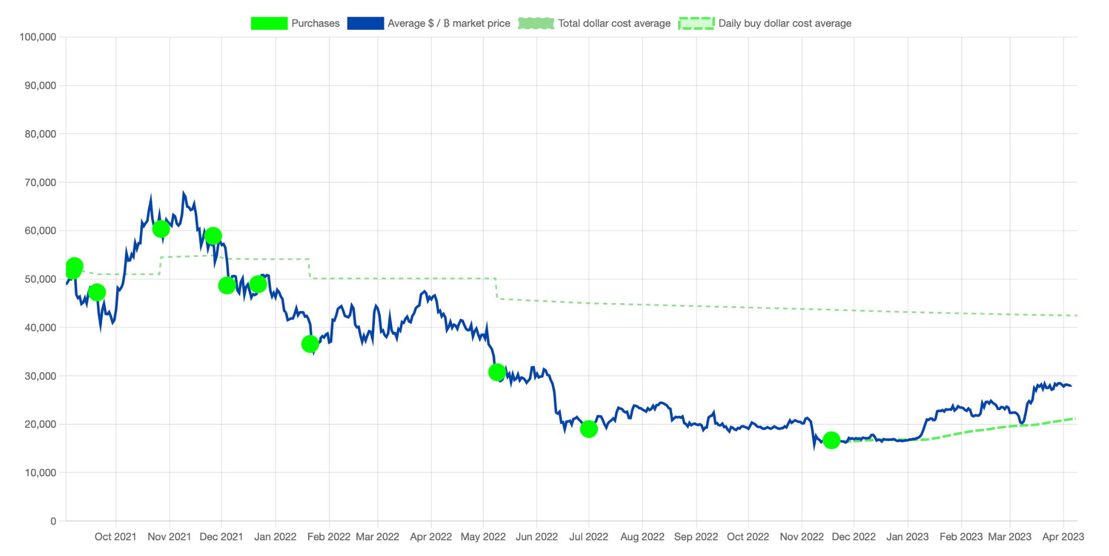Toggle the Average $ / ₿ market price legend label

point(449,23)
